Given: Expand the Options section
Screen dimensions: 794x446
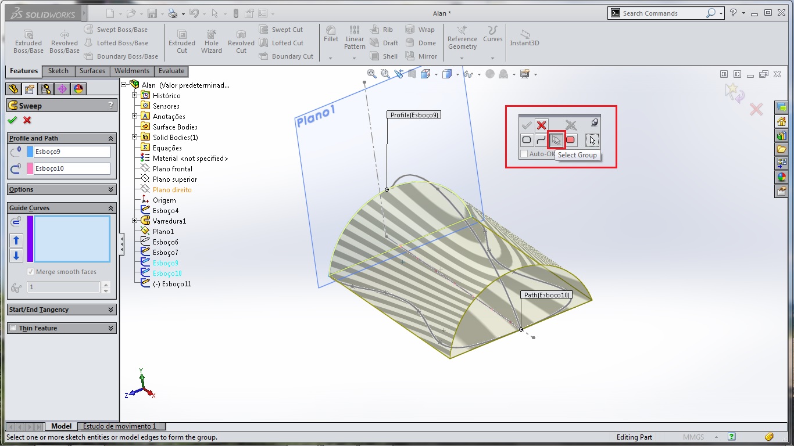Looking at the screenshot, I should (111, 190).
